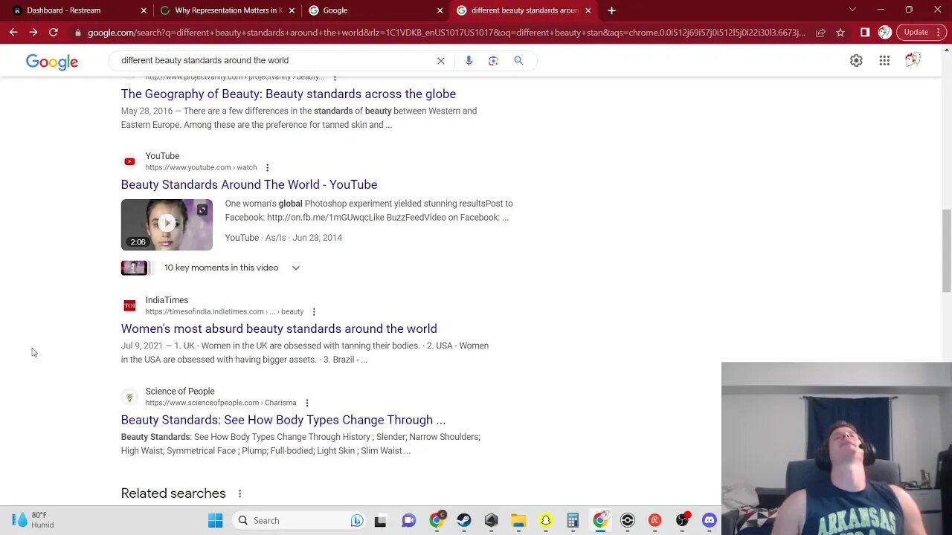The height and width of the screenshot is (535, 952).
Task: Open Beauty Standards Around The World YouTube link
Action: 249,185
